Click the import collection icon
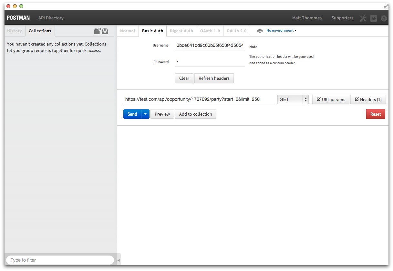Screen dimensions: 393x271 (x=105, y=31)
